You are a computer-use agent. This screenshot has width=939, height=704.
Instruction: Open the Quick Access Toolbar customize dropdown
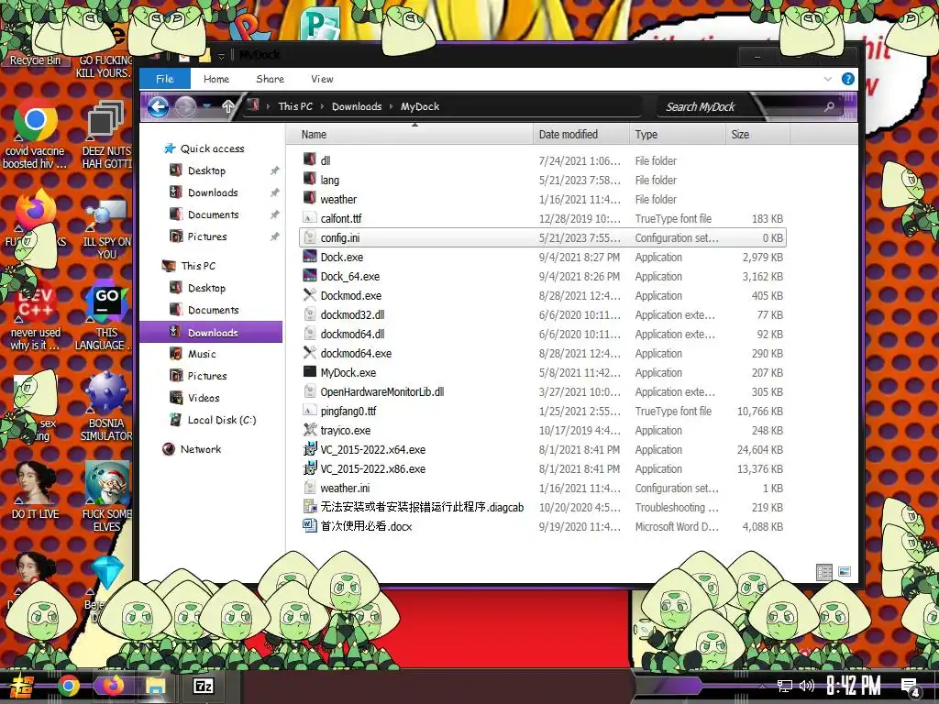pyautogui.click(x=221, y=56)
